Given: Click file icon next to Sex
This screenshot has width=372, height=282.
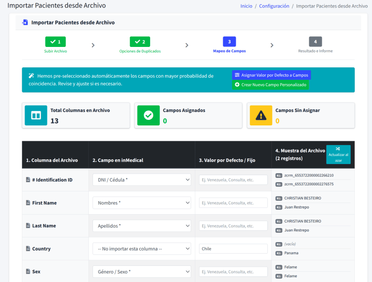Looking at the screenshot, I should pos(28,271).
